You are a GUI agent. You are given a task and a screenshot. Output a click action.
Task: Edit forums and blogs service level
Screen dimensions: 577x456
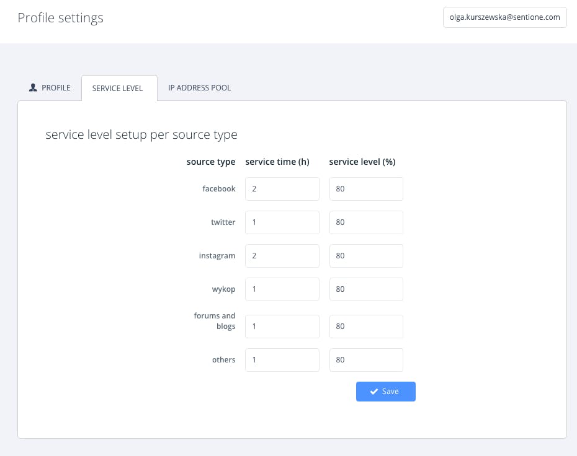click(365, 327)
